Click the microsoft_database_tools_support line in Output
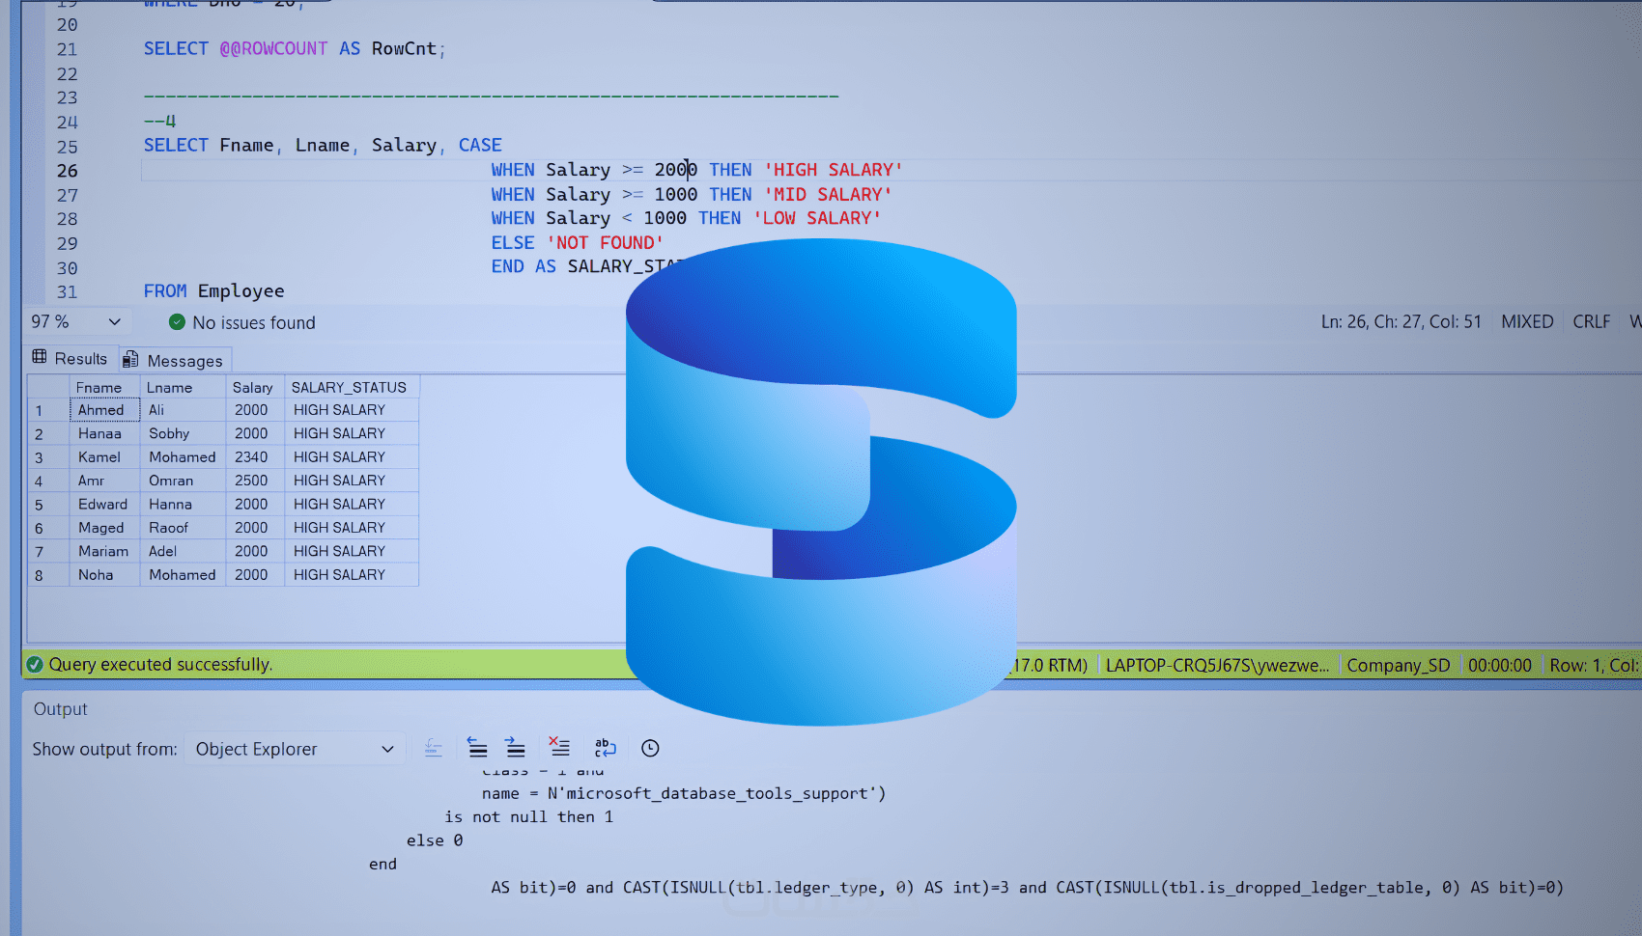 pyautogui.click(x=684, y=793)
